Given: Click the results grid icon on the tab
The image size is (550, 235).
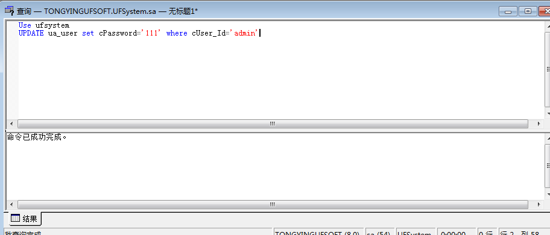Looking at the screenshot, I should tap(15, 219).
